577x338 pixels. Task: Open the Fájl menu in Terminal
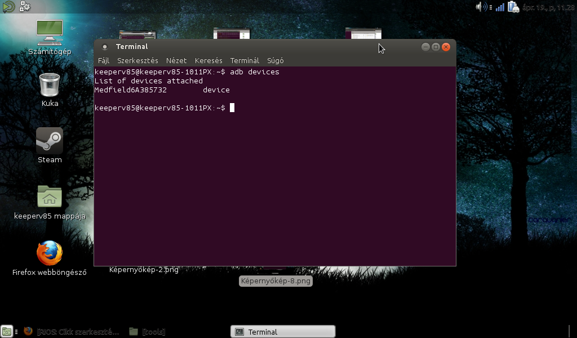pyautogui.click(x=104, y=60)
